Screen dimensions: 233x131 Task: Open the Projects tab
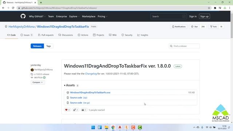[x=98, y=35]
